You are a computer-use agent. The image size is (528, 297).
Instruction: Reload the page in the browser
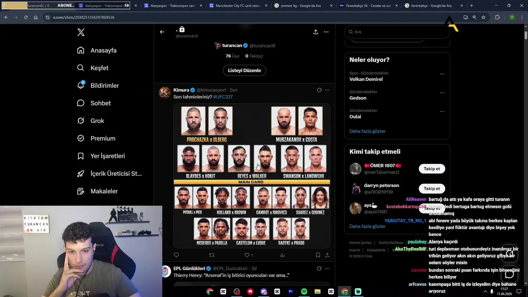click(26, 17)
